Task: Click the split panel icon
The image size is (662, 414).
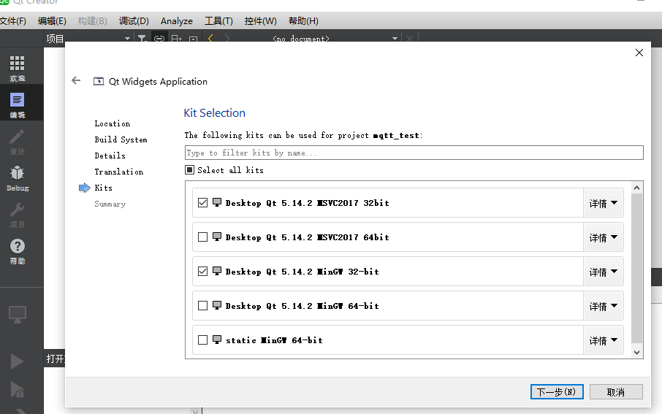Action: click(x=177, y=39)
